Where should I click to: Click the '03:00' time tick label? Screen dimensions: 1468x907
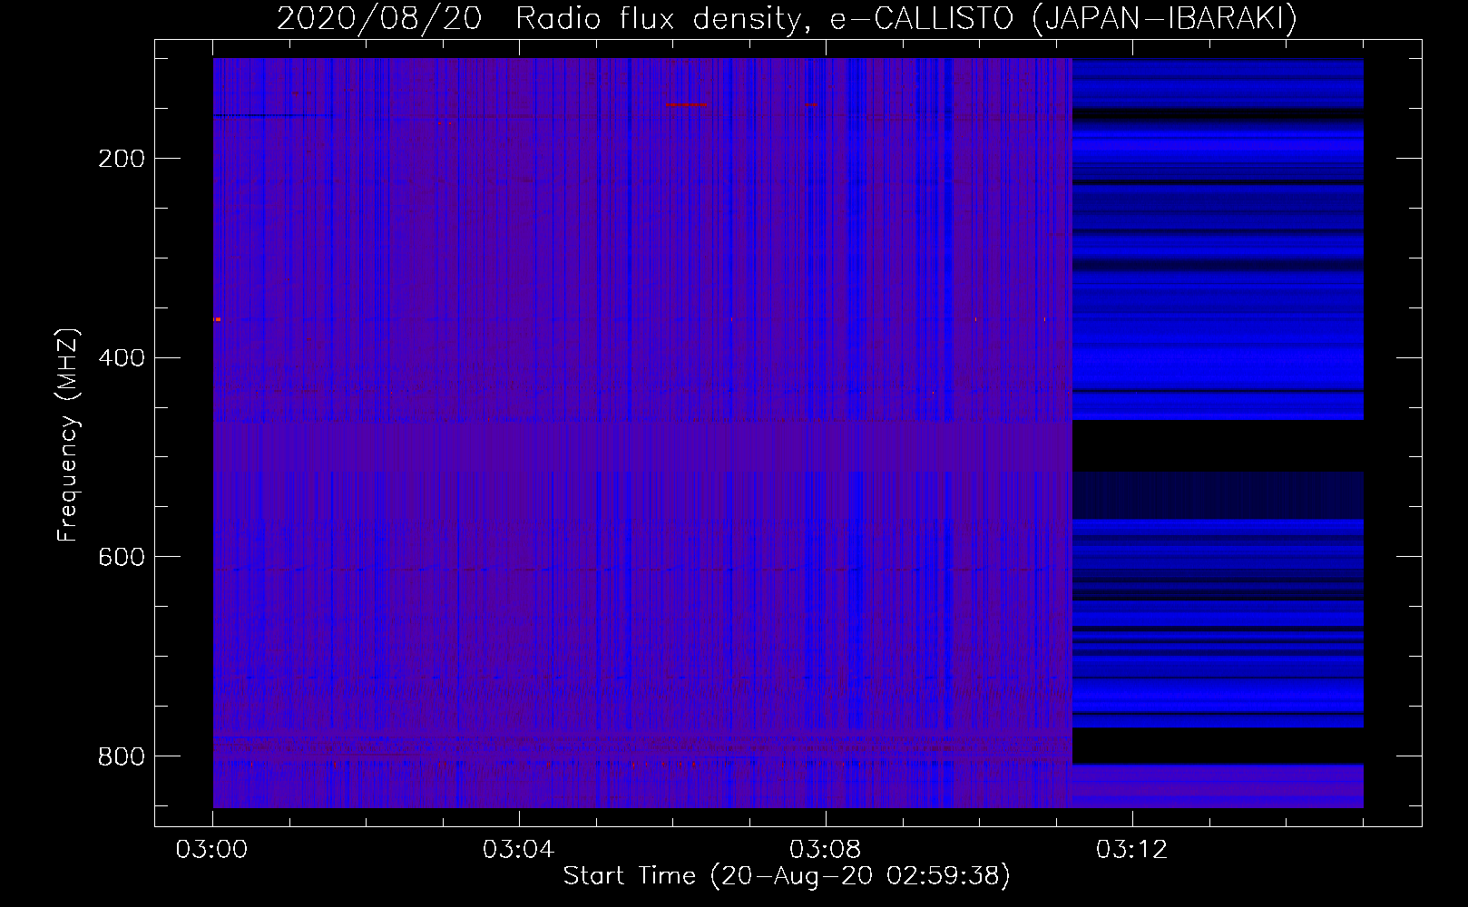point(212,850)
